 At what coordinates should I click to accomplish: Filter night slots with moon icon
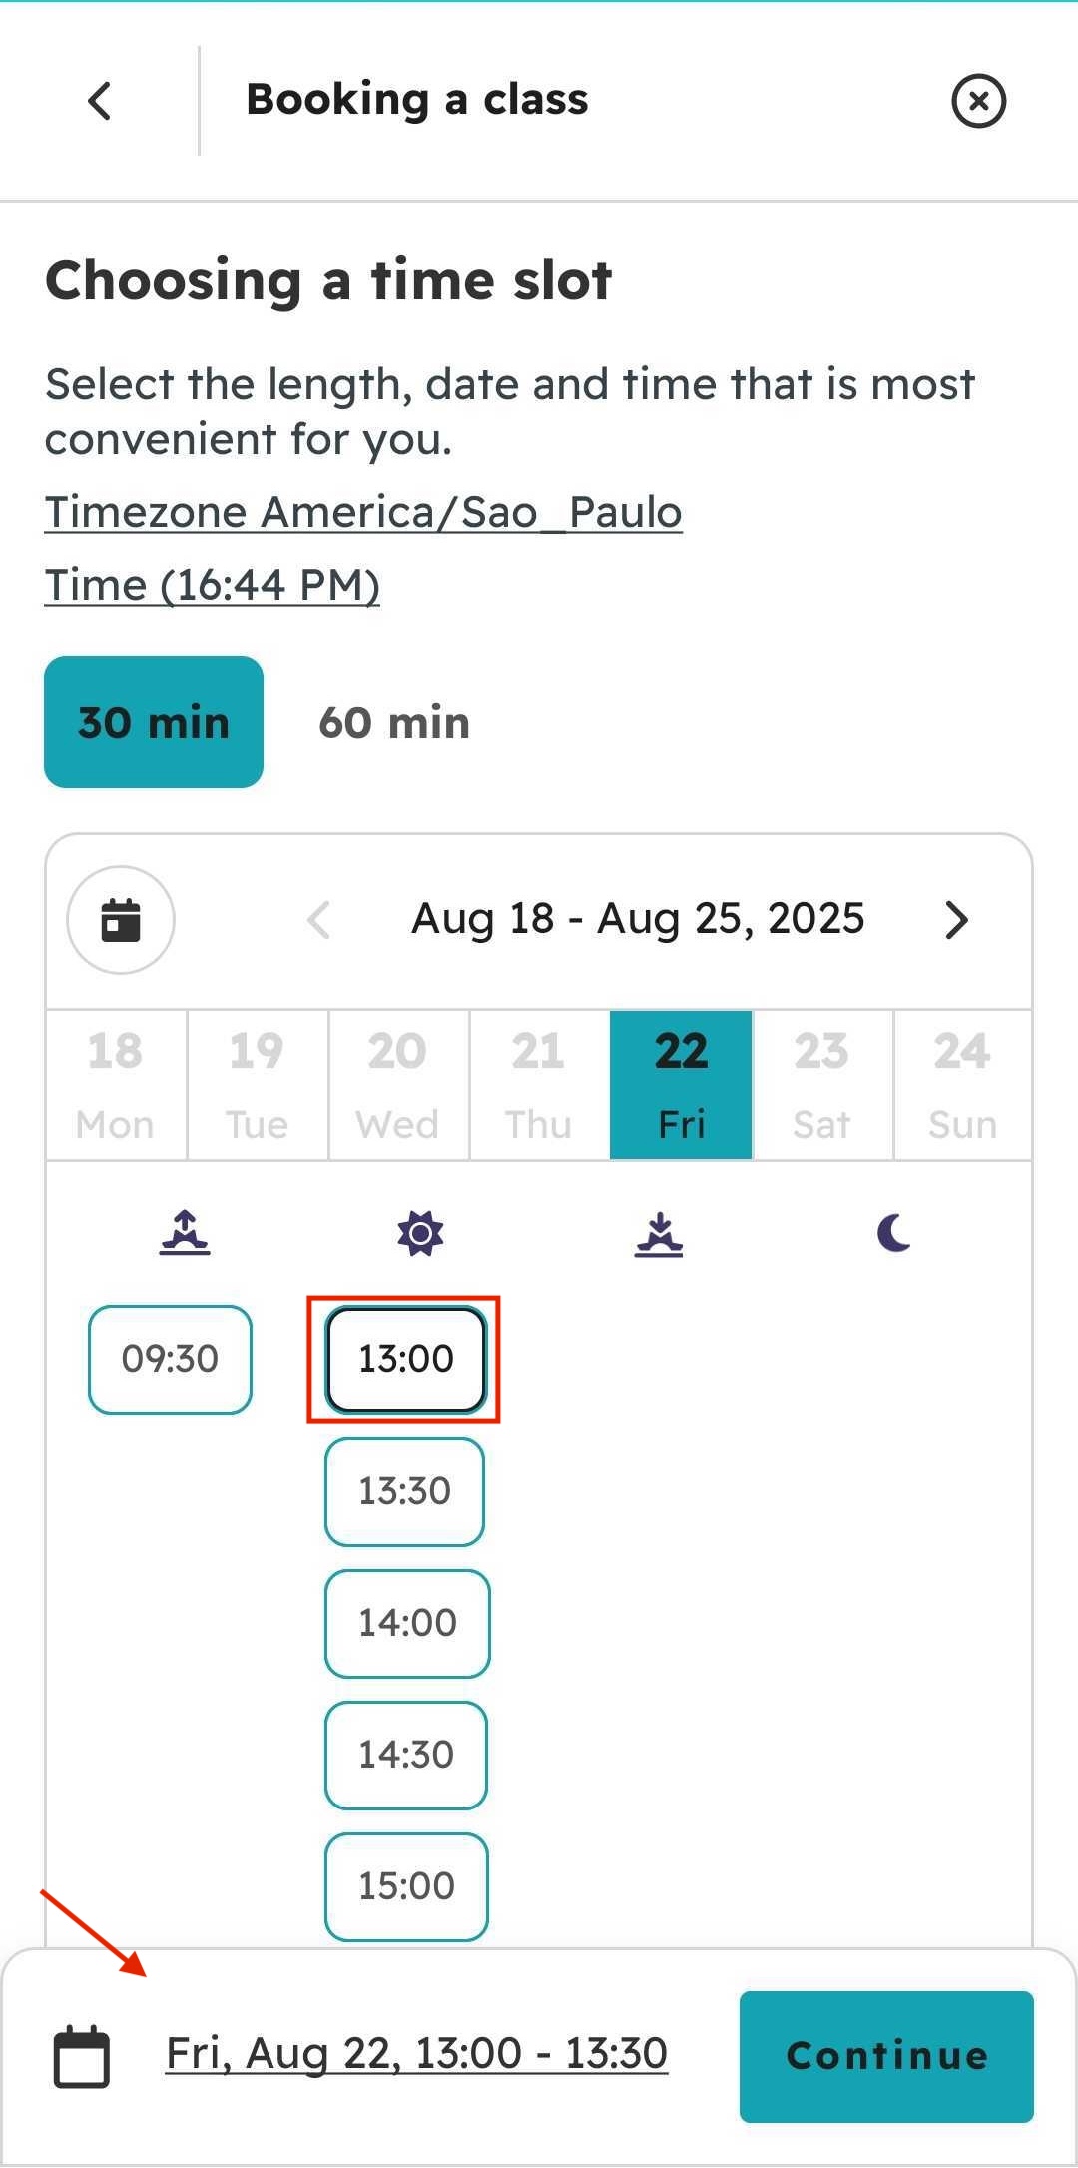[x=893, y=1235]
